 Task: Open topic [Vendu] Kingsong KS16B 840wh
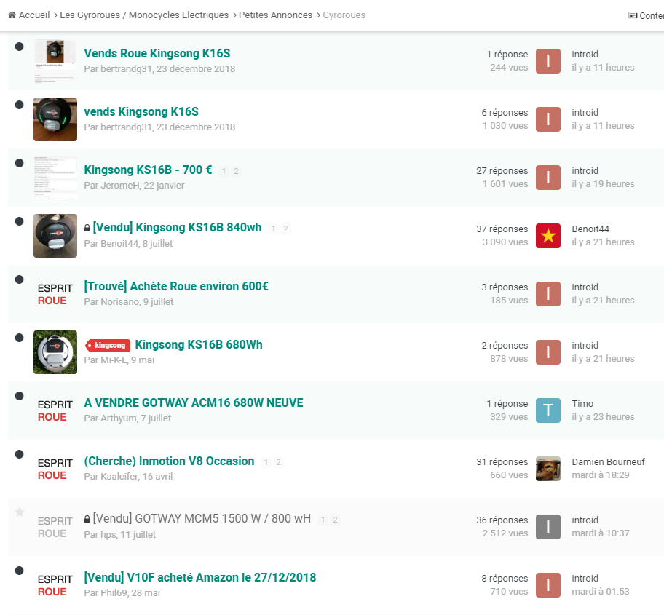point(177,228)
